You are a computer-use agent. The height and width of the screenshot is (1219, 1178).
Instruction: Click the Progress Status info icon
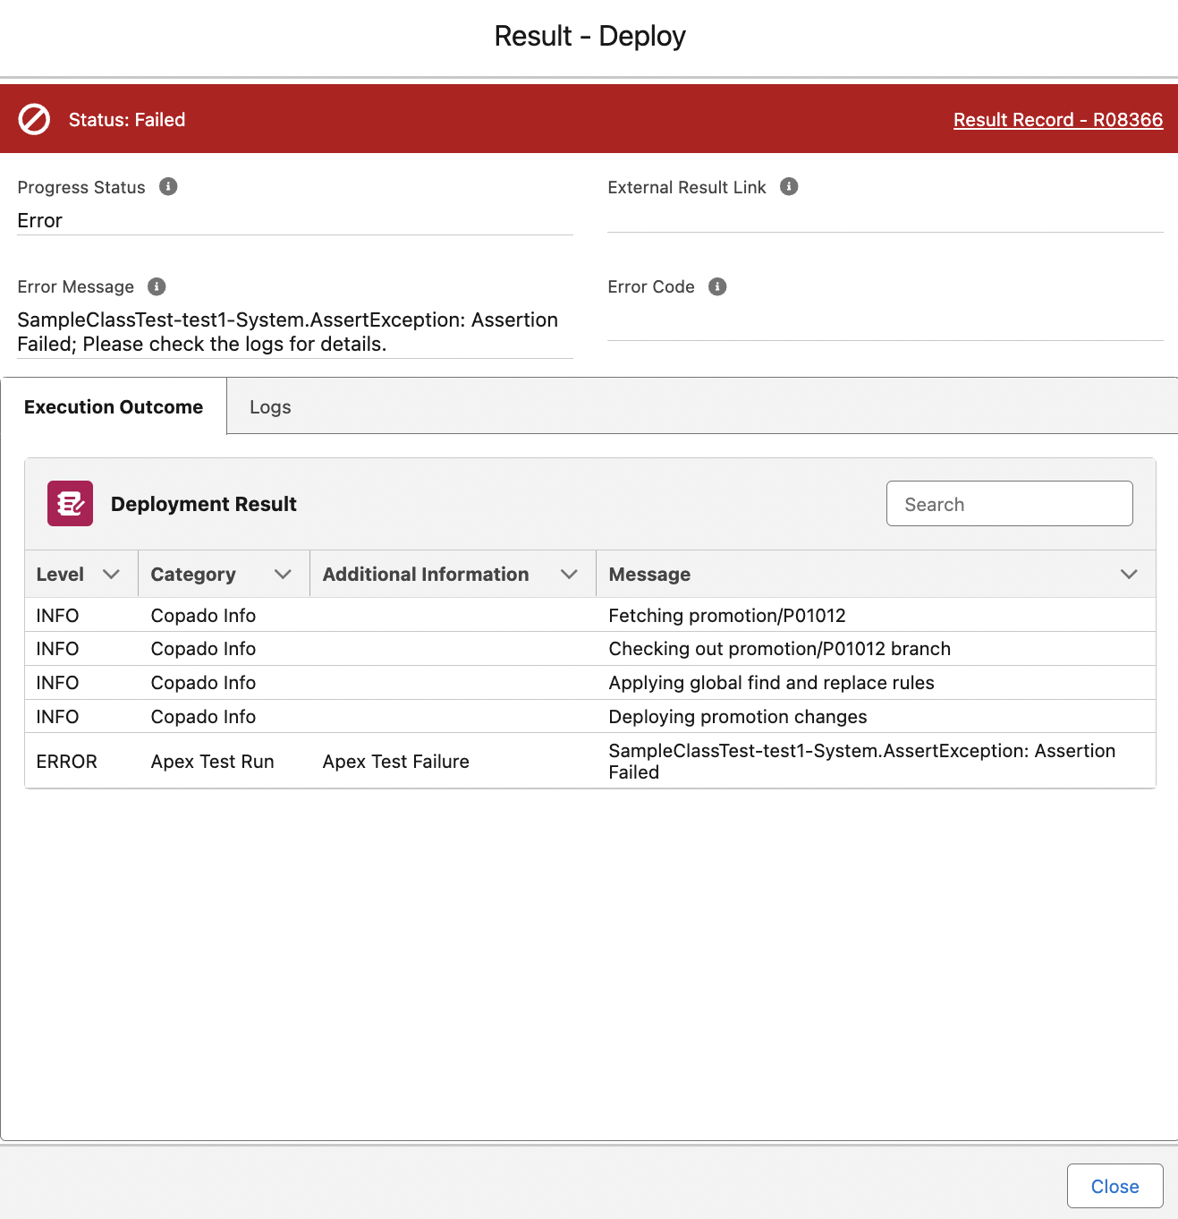[168, 186]
